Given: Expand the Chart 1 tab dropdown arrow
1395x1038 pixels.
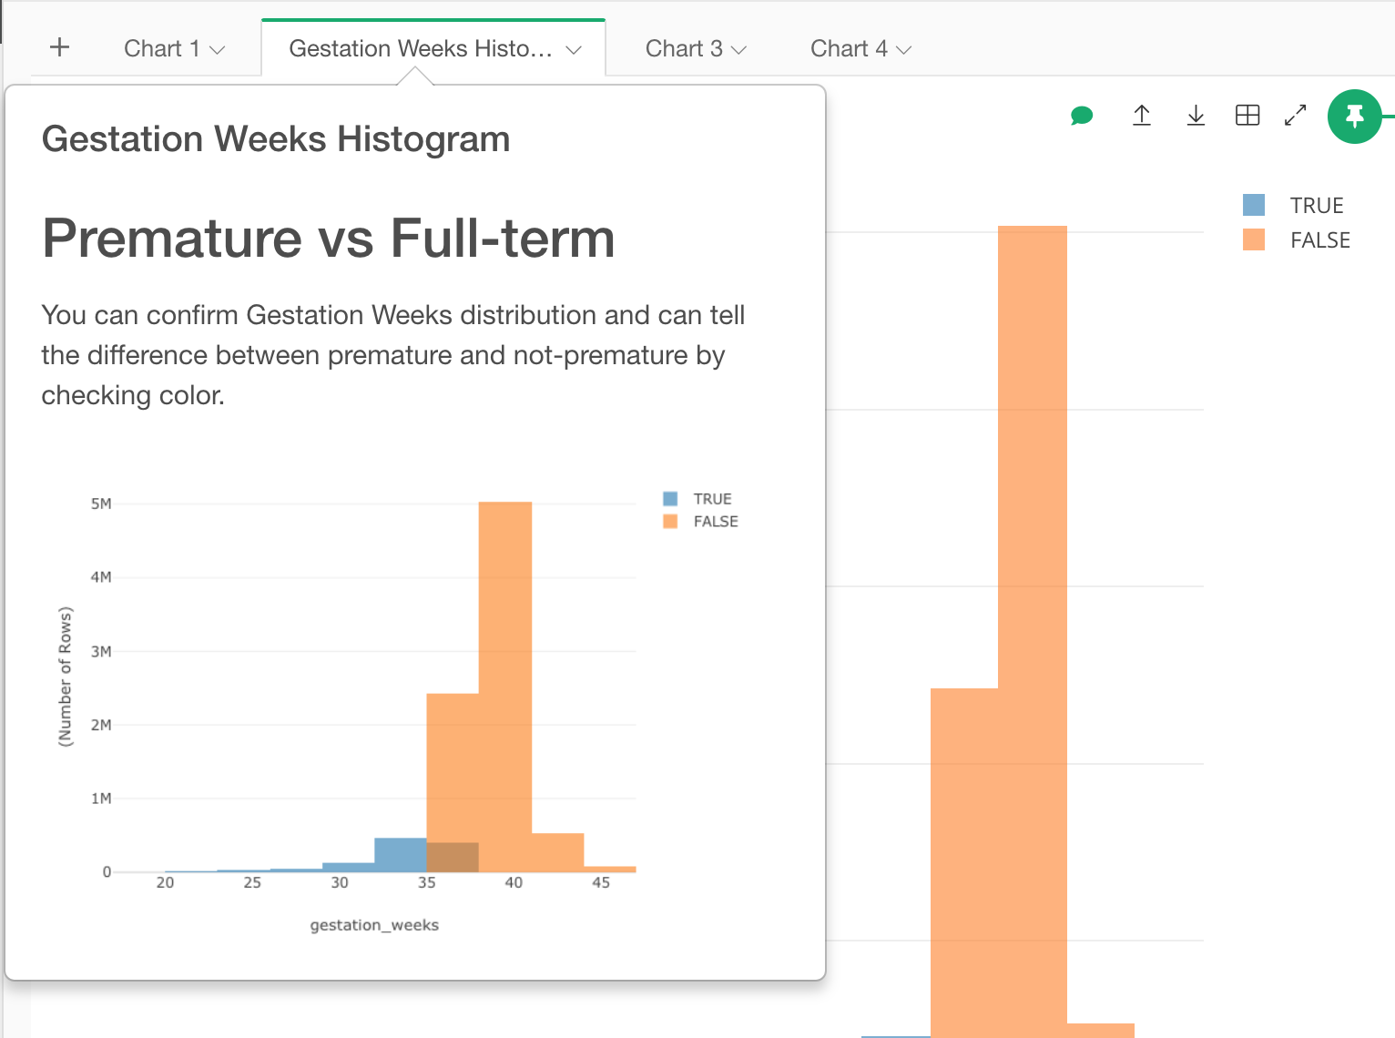Looking at the screenshot, I should coord(218,50).
